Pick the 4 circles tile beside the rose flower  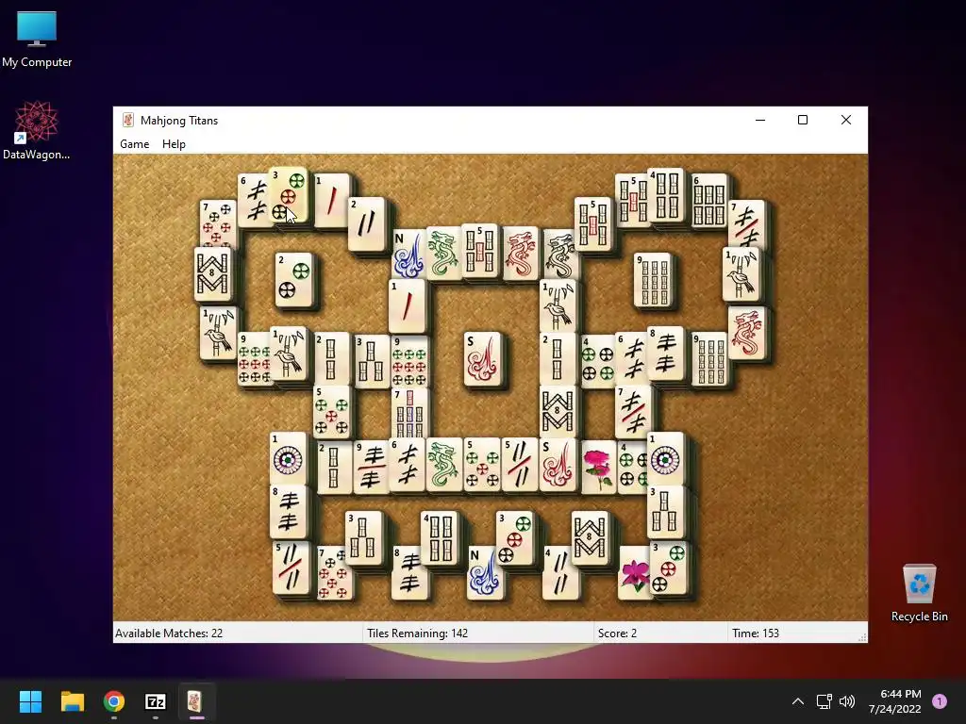[631, 466]
